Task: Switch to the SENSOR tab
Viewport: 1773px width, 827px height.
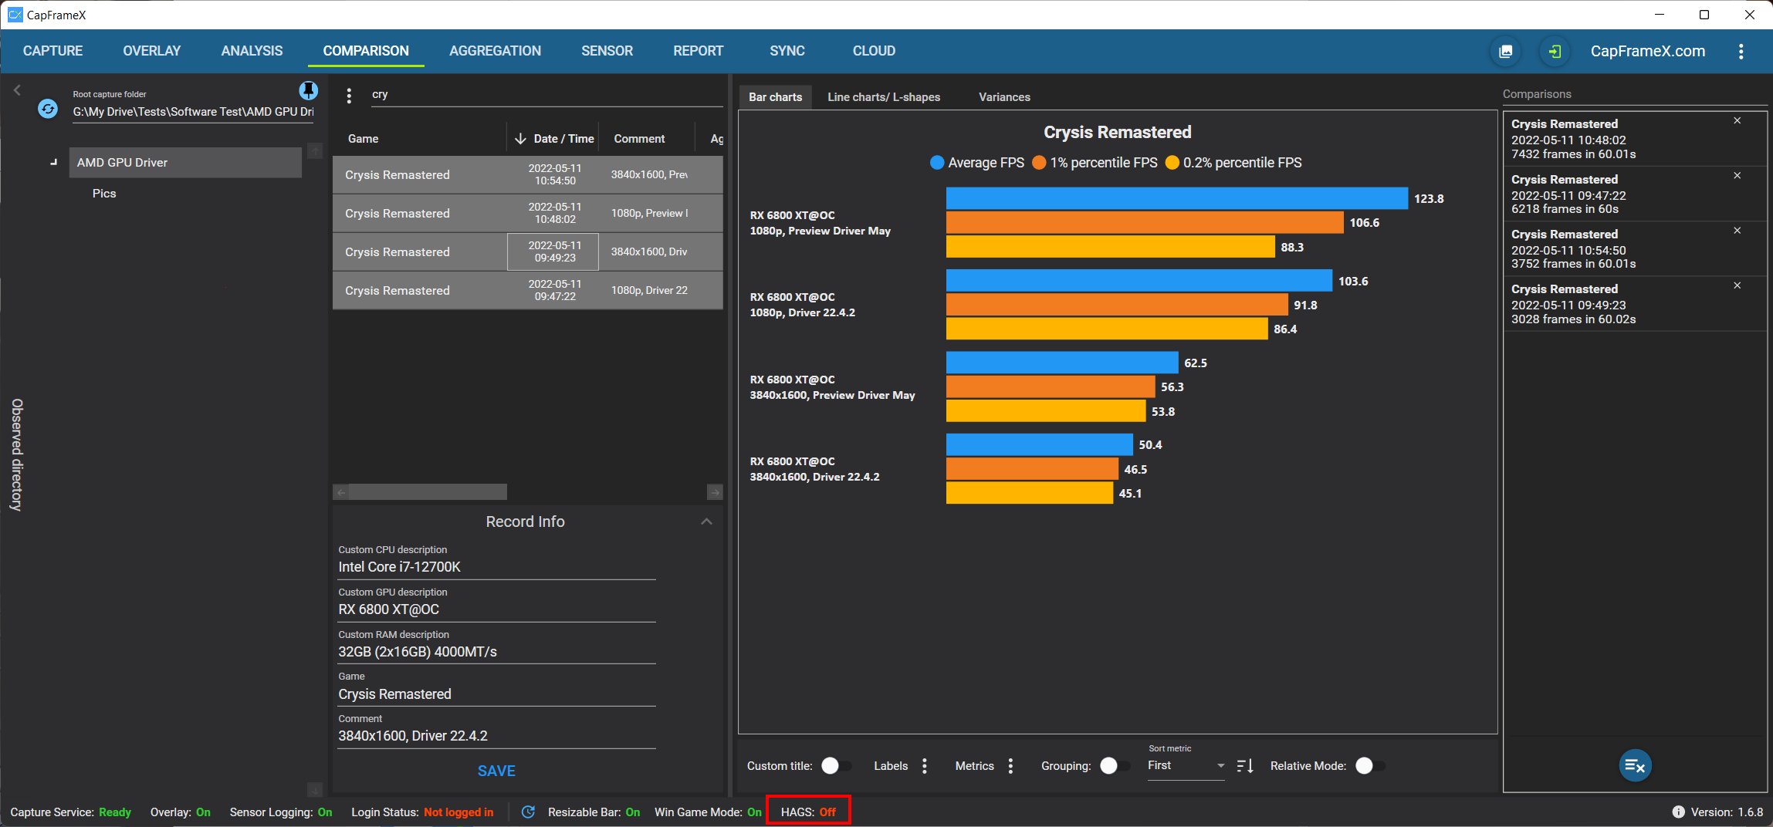Action: 607,51
